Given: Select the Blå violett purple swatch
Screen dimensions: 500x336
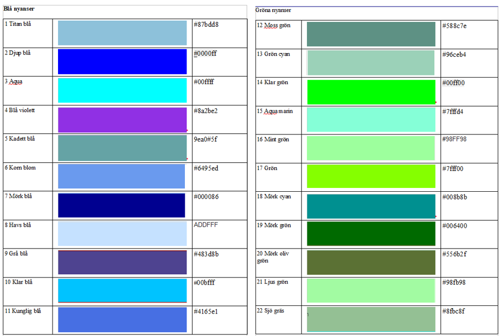Looking at the screenshot, I should tap(122, 120).
